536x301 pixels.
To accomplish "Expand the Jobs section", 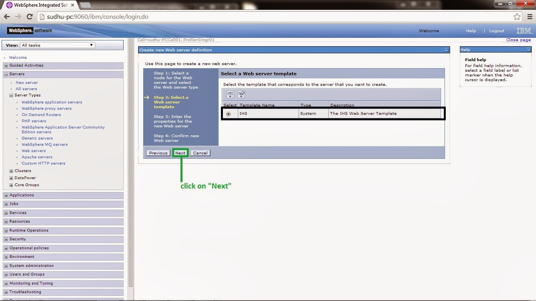I will point(6,204).
